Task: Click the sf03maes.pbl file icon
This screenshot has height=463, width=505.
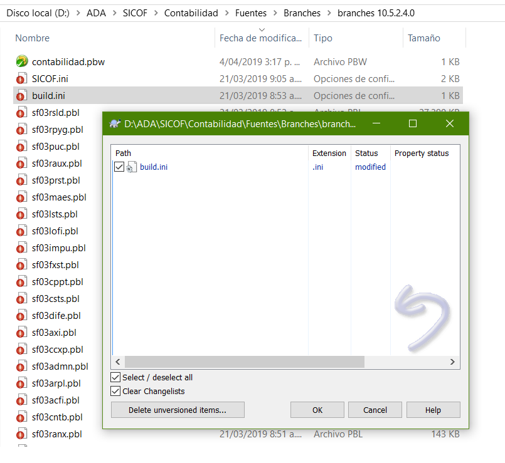Action: [x=21, y=197]
